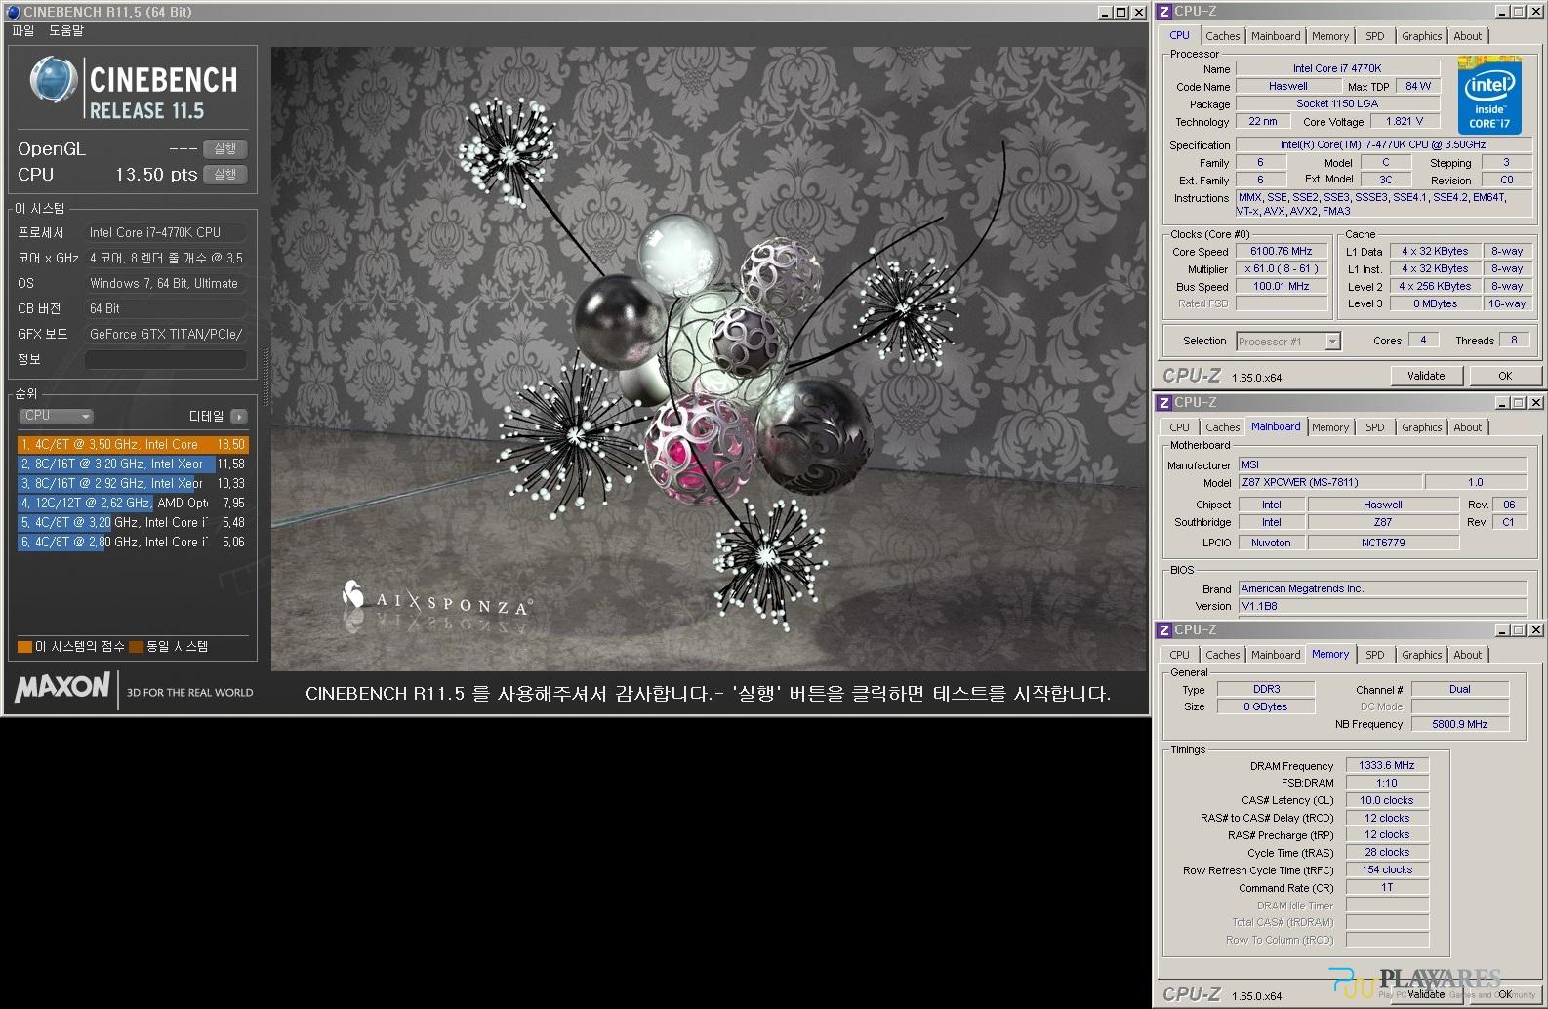
Task: Select ranking row 8C/16T @ 3.20 GHz Xeon
Action: coord(133,464)
